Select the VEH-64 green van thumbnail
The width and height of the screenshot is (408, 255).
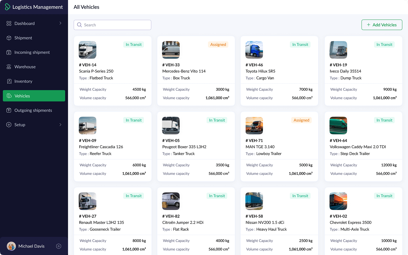[x=338, y=126]
